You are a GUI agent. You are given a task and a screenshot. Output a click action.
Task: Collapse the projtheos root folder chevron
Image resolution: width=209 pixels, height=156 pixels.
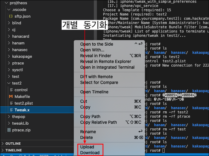(6, 3)
